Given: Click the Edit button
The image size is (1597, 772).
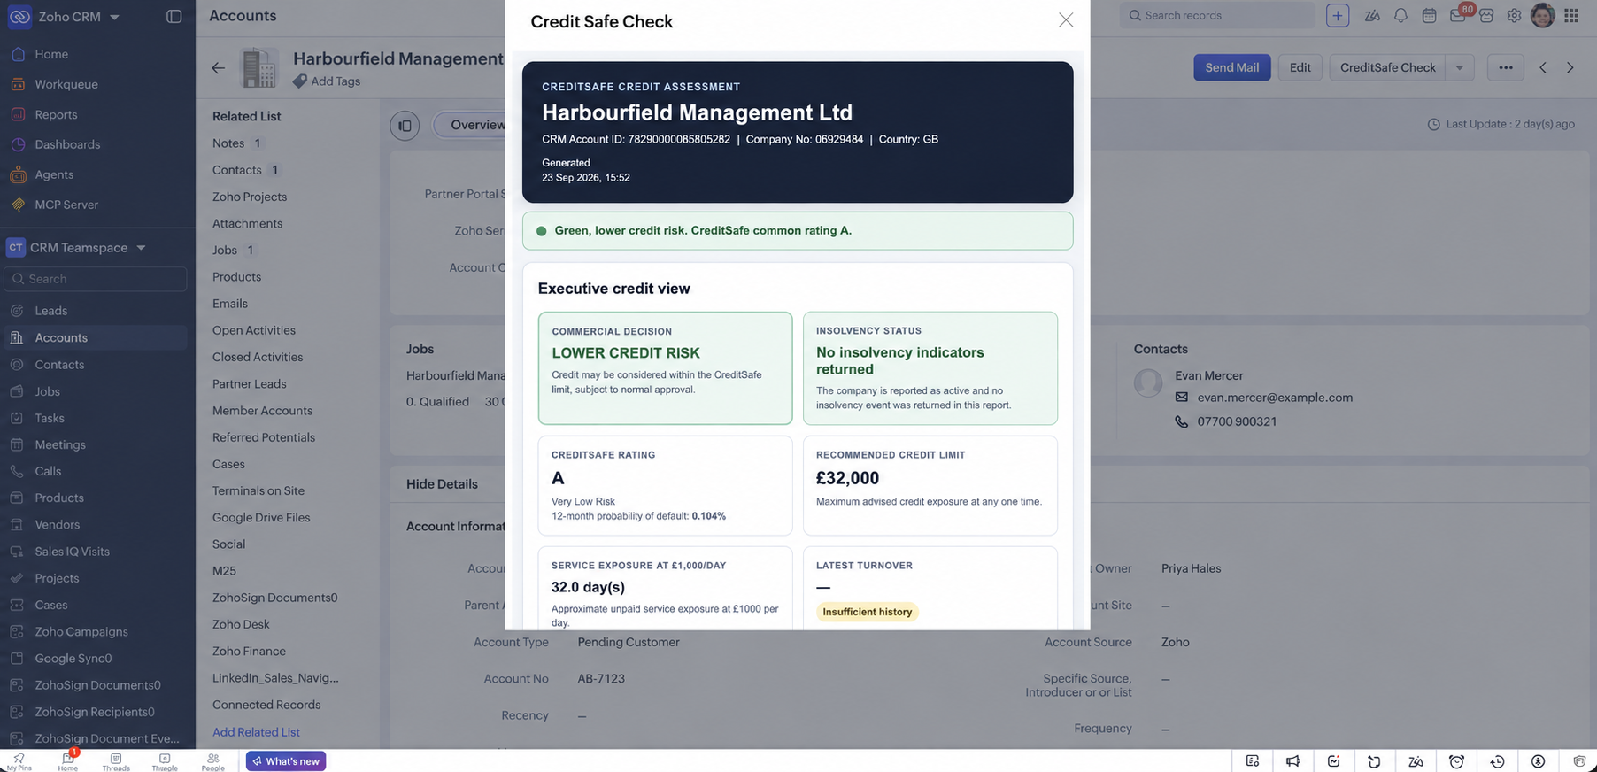Looking at the screenshot, I should (x=1300, y=67).
